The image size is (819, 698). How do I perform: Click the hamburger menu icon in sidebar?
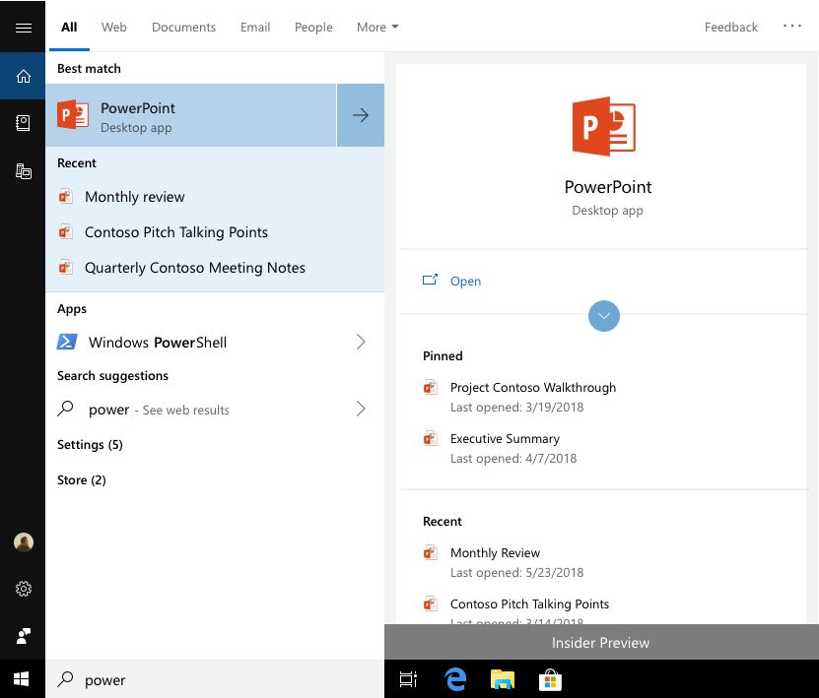click(x=23, y=28)
